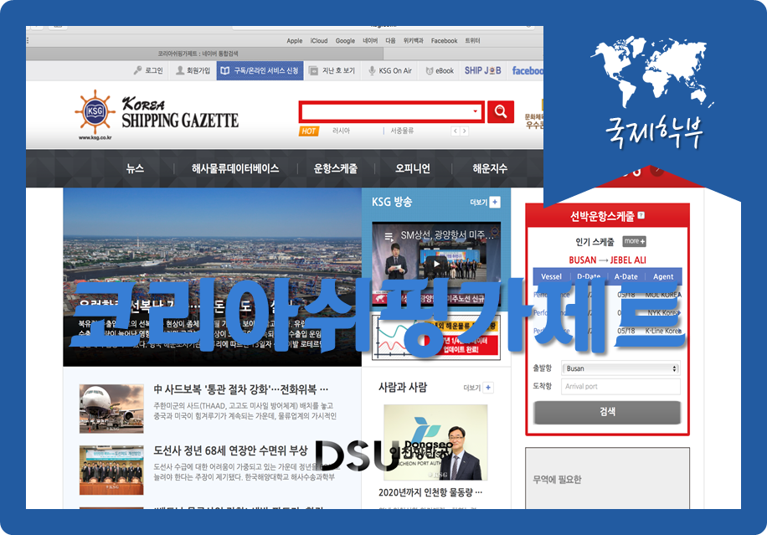
Task: Click the Arrival port input field
Action: coord(620,386)
